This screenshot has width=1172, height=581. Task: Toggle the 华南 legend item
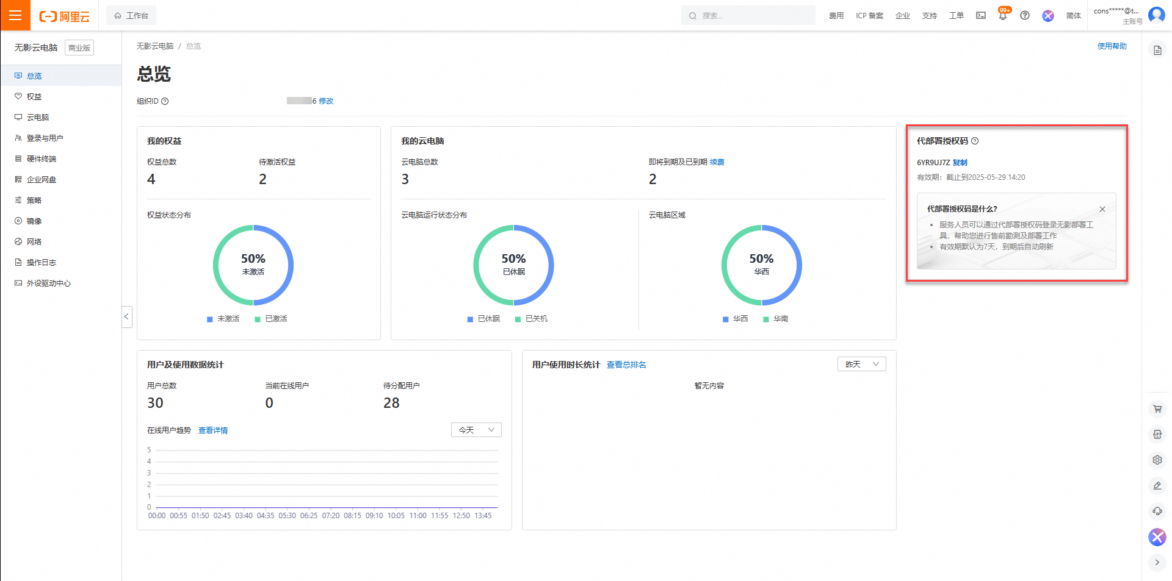[x=776, y=319]
